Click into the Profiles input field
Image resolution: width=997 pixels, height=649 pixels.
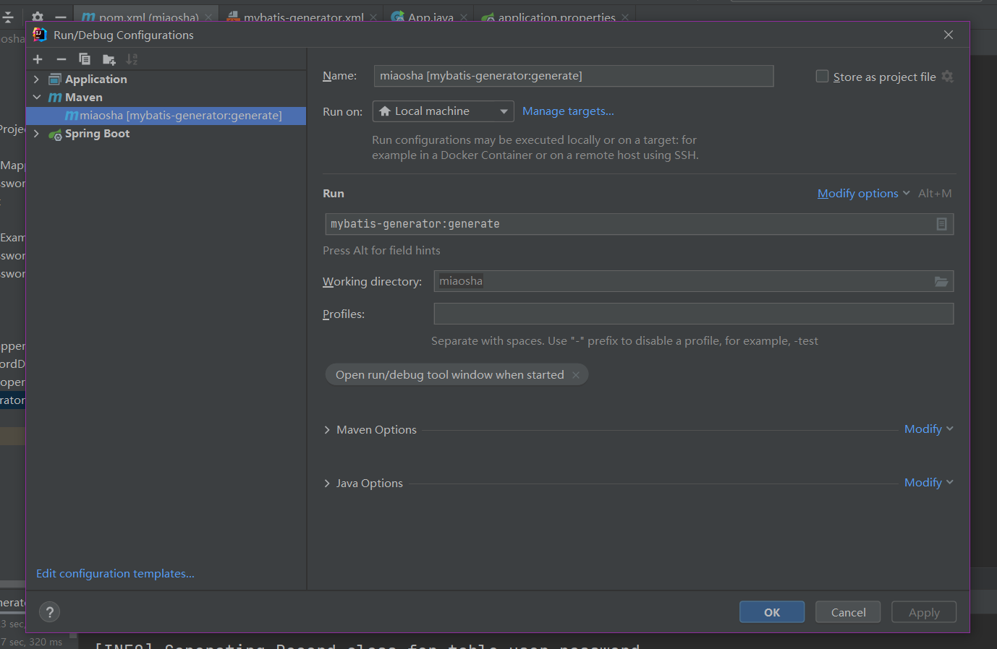(693, 314)
